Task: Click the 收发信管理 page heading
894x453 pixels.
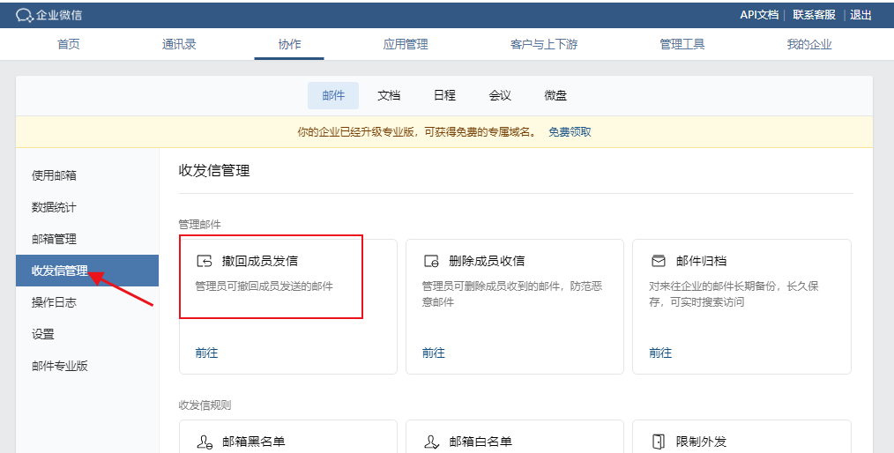Action: tap(214, 170)
